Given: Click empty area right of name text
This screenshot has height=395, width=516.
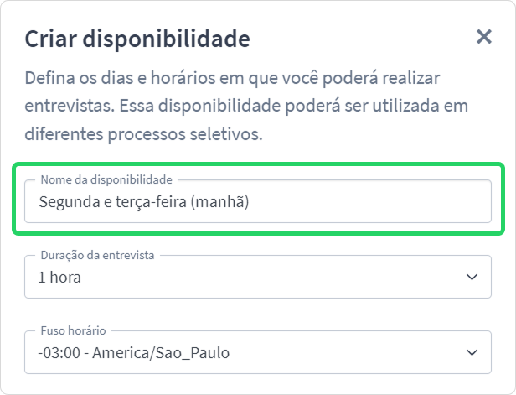Looking at the screenshot, I should [x=369, y=201].
